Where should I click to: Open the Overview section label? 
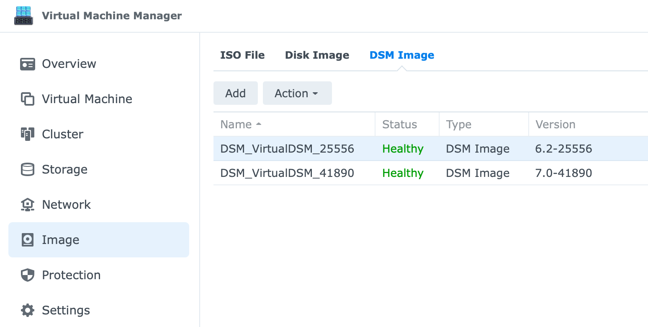click(x=69, y=64)
